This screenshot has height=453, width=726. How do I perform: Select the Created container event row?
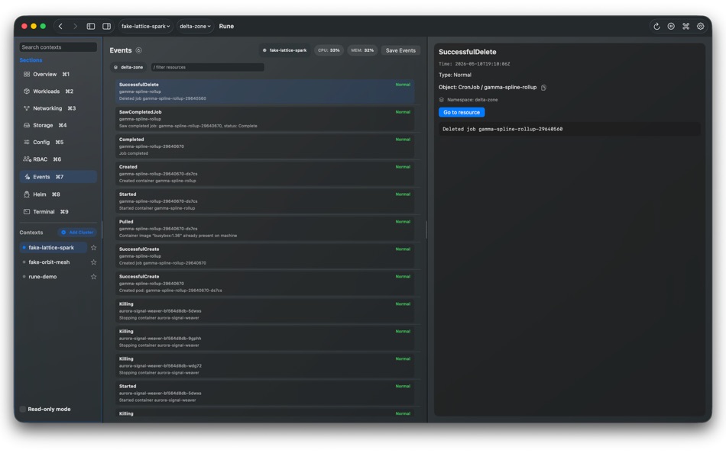[x=265, y=174]
